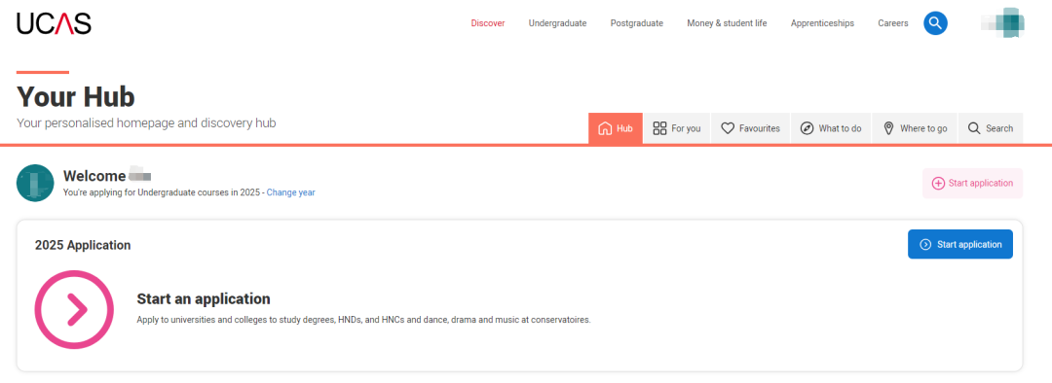Open the Careers menu
Viewport: 1052px width, 383px height.
[893, 23]
